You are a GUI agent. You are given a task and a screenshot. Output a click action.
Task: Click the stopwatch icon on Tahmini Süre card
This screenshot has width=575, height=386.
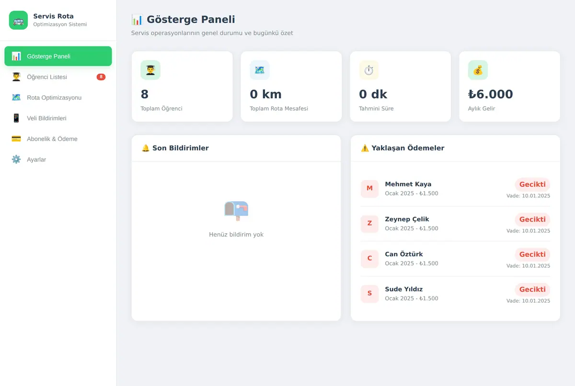pos(368,70)
